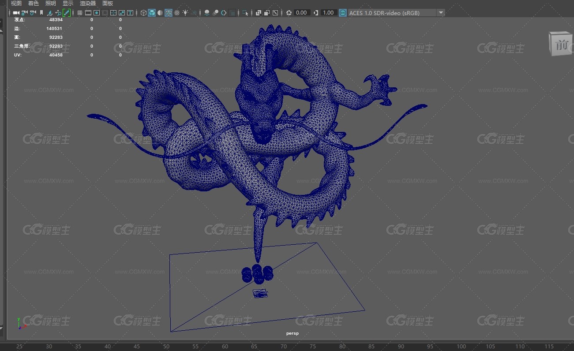Open the 渲染器 menu

[x=88, y=4]
